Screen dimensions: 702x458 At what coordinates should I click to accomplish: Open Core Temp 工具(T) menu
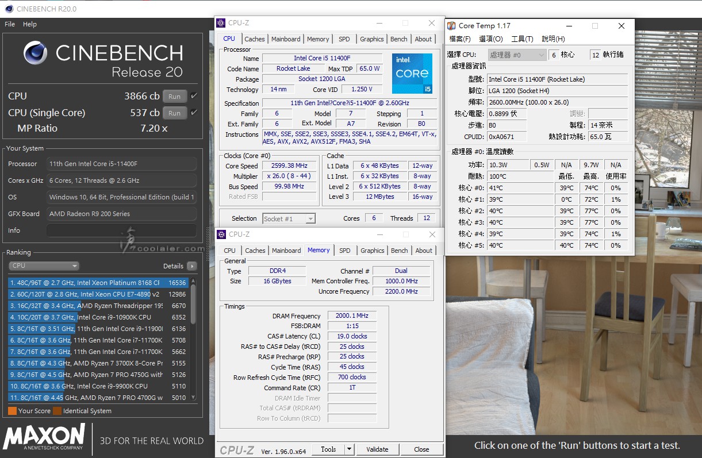pos(522,39)
